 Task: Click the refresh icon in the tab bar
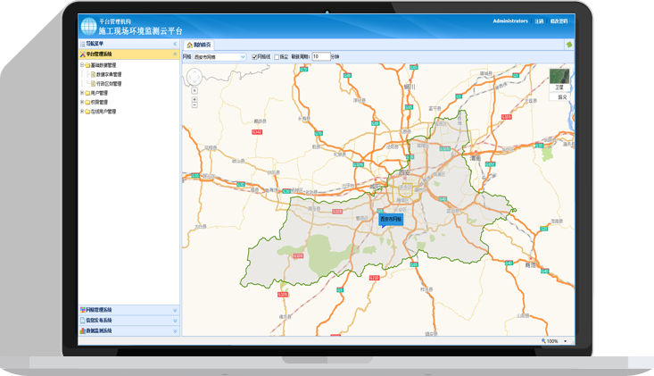click(x=569, y=45)
